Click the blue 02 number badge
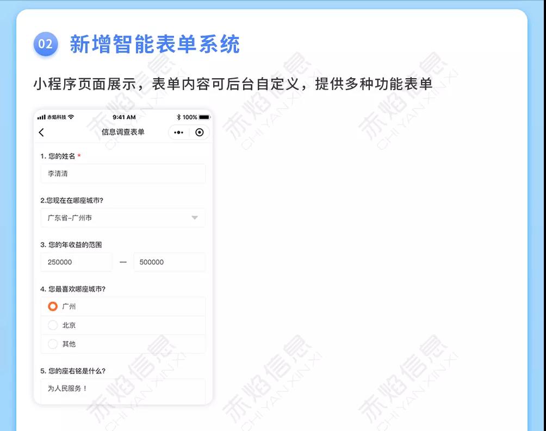 pyautogui.click(x=46, y=44)
